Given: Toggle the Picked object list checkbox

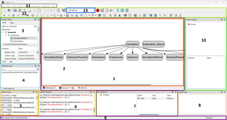Looking at the screenshot, I should click(2, 88).
